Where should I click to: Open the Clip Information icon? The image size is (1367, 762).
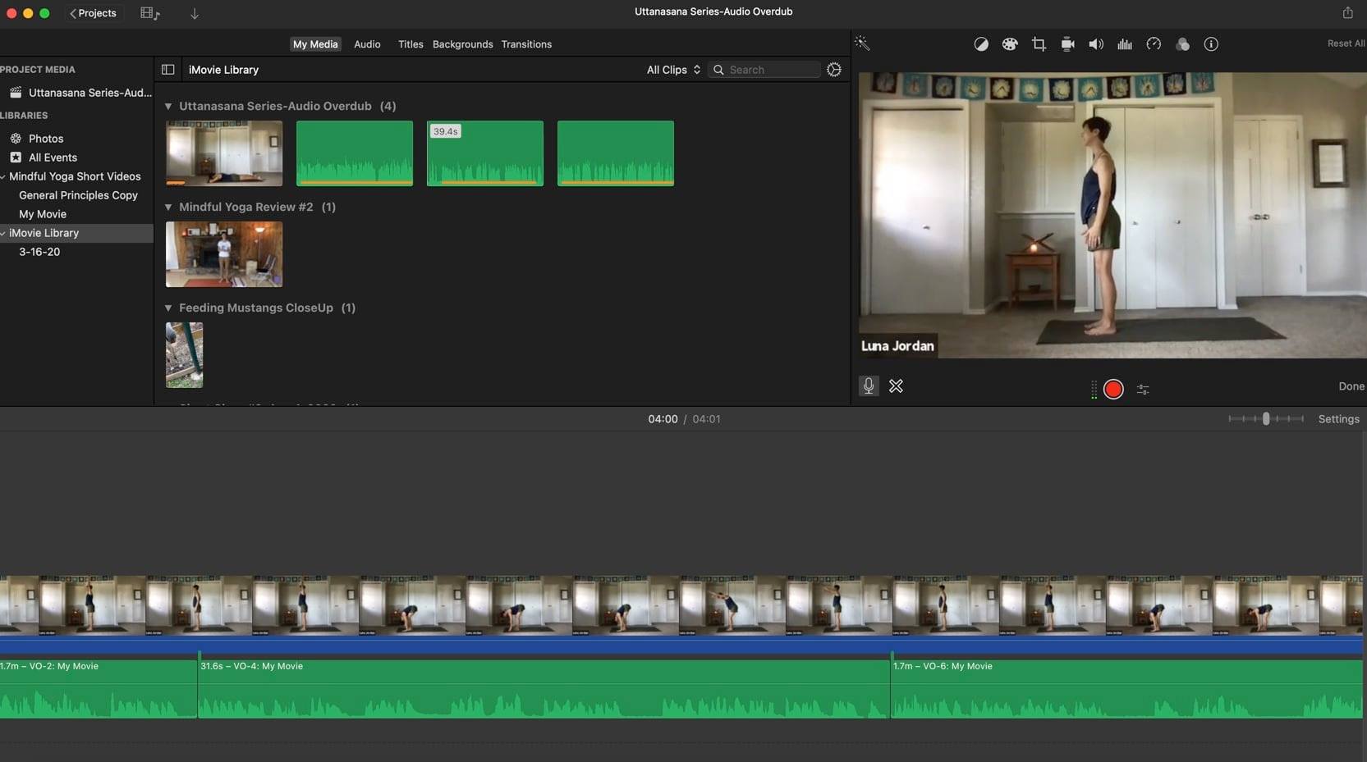pyautogui.click(x=1211, y=44)
